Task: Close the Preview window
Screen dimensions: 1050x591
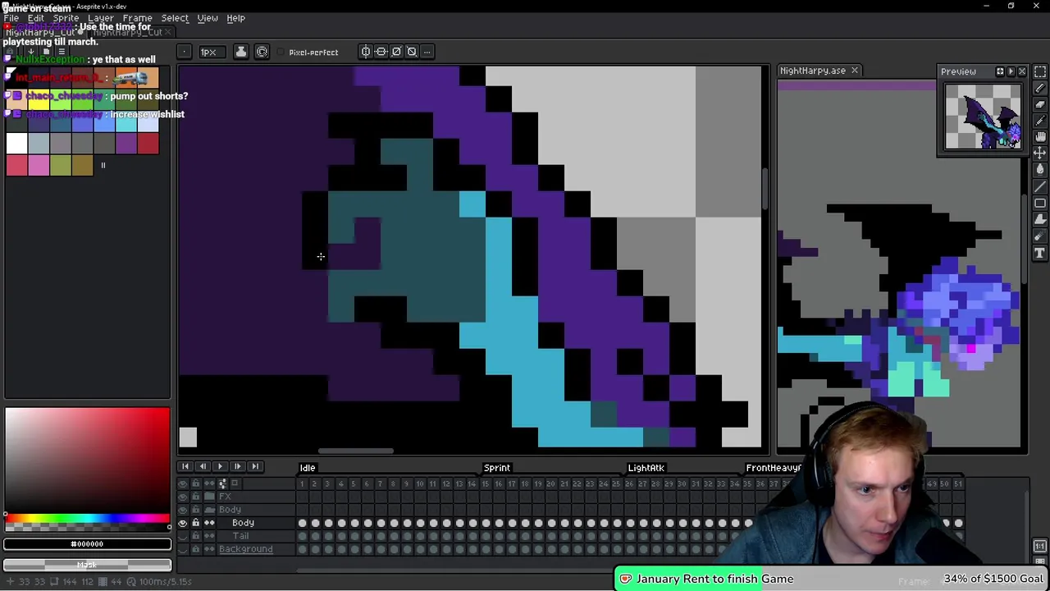Action: 1022,71
